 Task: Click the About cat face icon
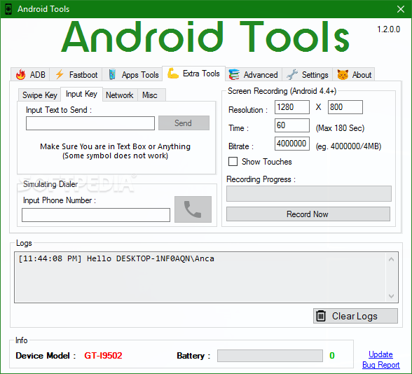tap(343, 74)
